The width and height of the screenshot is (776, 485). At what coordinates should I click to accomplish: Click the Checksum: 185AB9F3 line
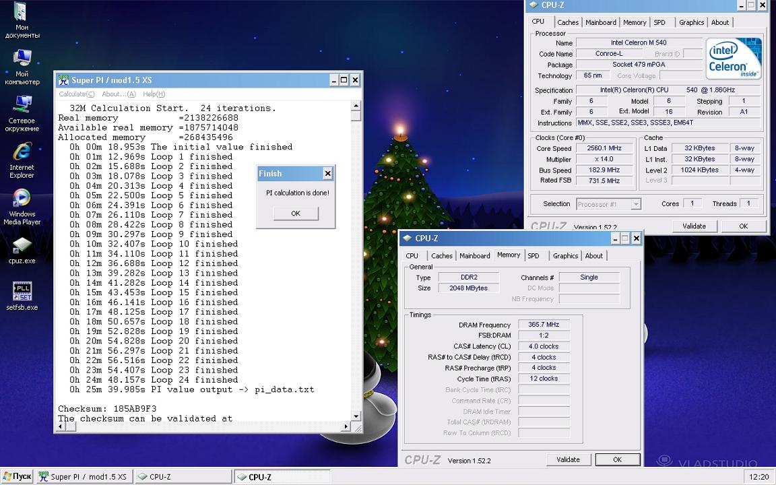[x=107, y=409]
